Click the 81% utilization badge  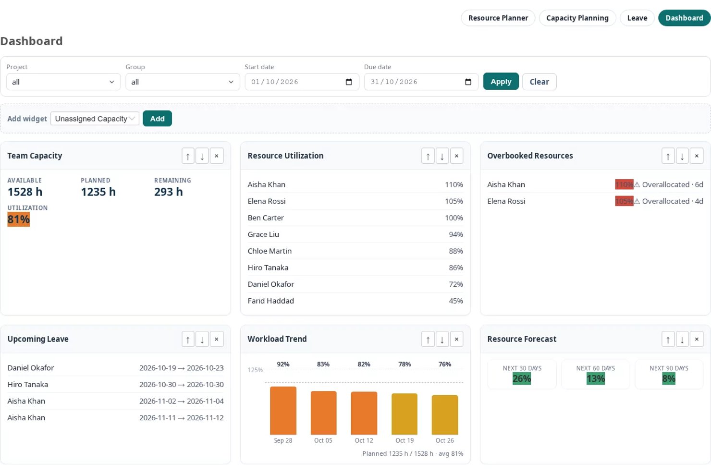(19, 219)
